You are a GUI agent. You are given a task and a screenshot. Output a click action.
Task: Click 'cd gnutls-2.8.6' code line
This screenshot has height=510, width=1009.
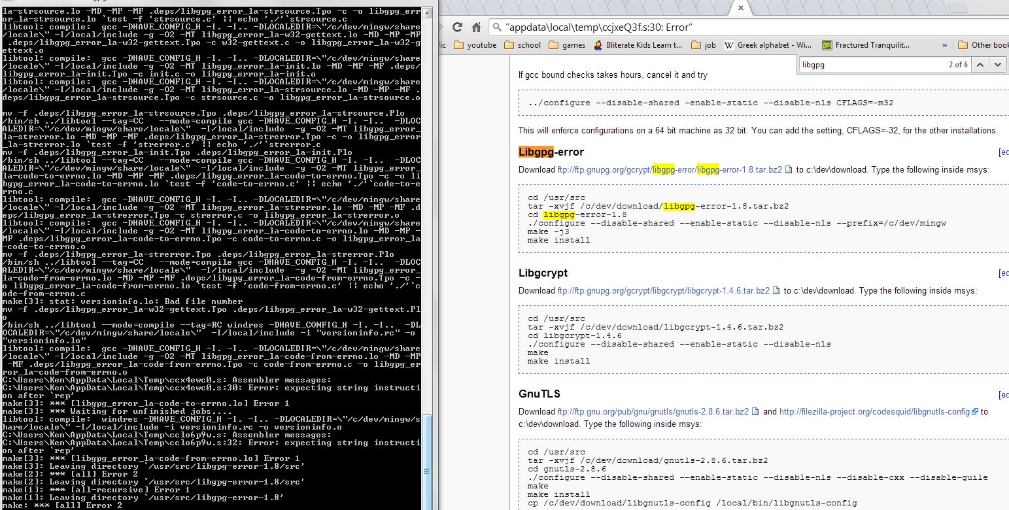click(x=567, y=469)
